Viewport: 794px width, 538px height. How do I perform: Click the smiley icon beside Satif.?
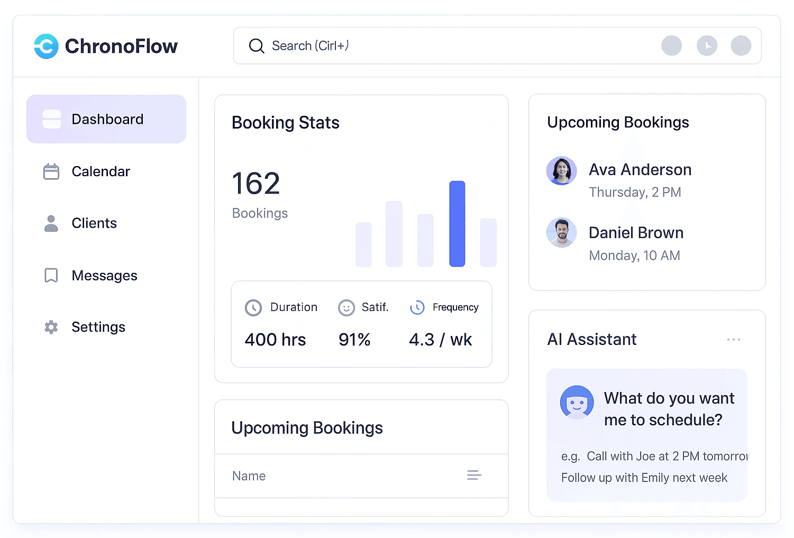[346, 307]
